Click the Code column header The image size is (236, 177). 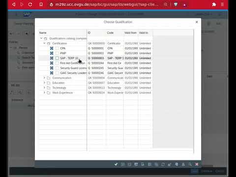[115, 33]
